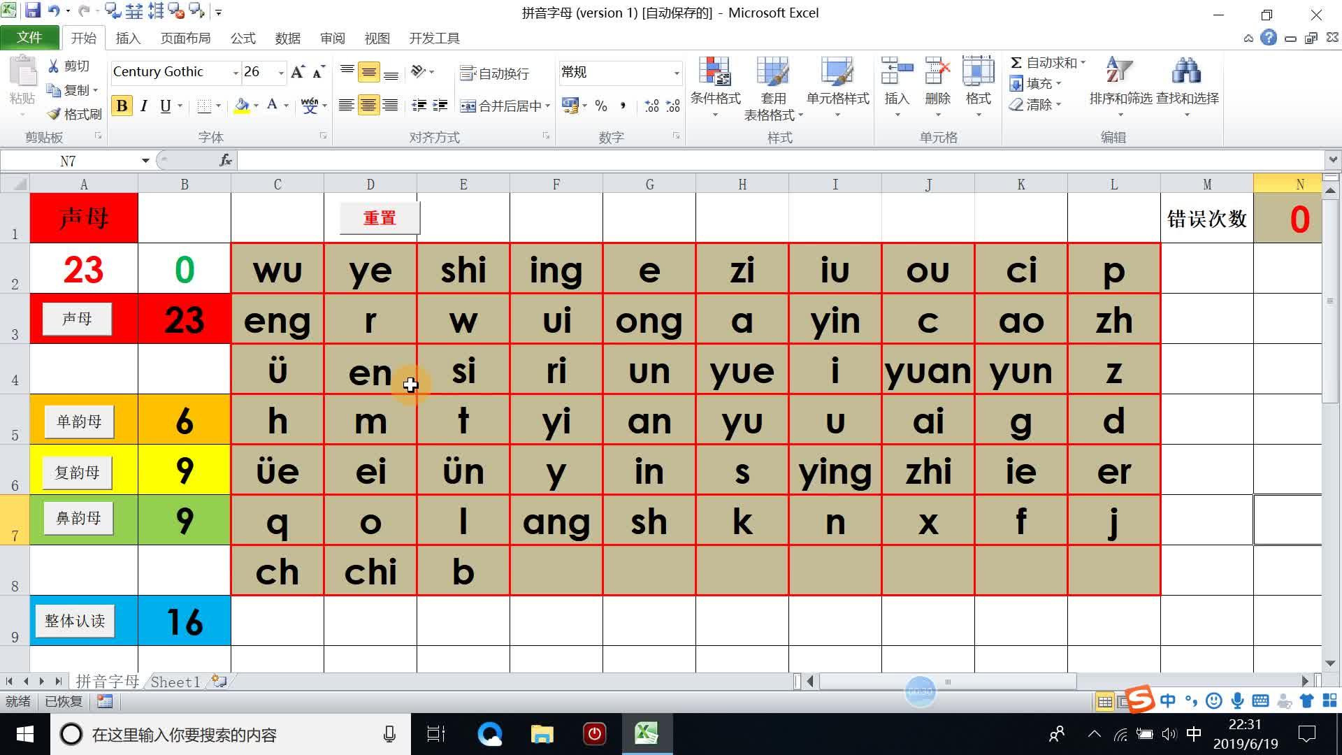Click the Undo arrow icon
This screenshot has width=1342, height=755.
tap(54, 11)
